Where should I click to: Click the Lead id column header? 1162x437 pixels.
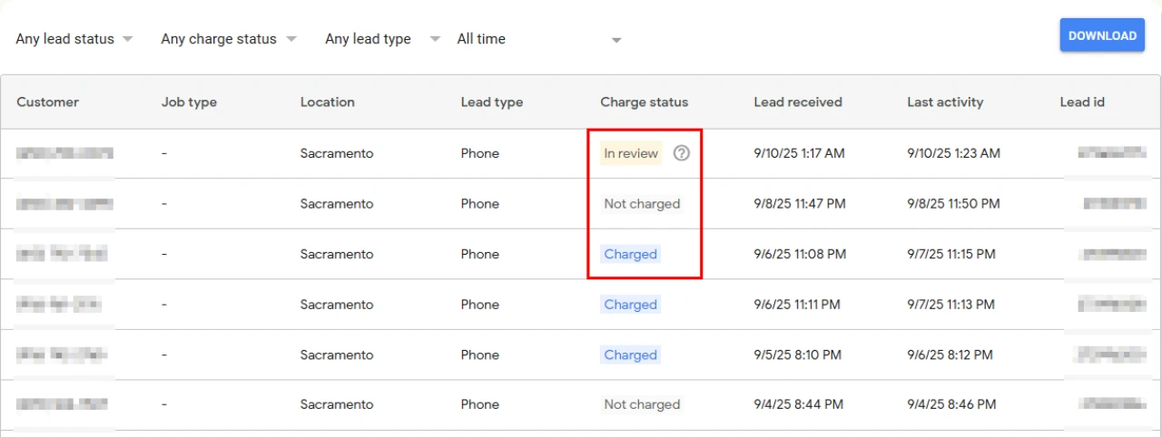tap(1082, 102)
